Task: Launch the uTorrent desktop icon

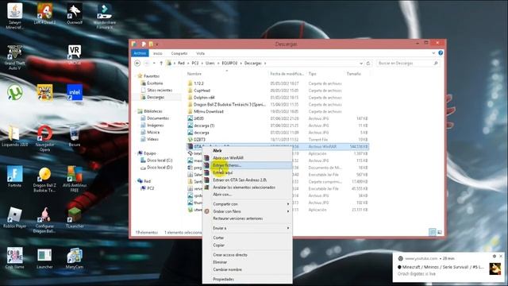Action: click(x=14, y=93)
